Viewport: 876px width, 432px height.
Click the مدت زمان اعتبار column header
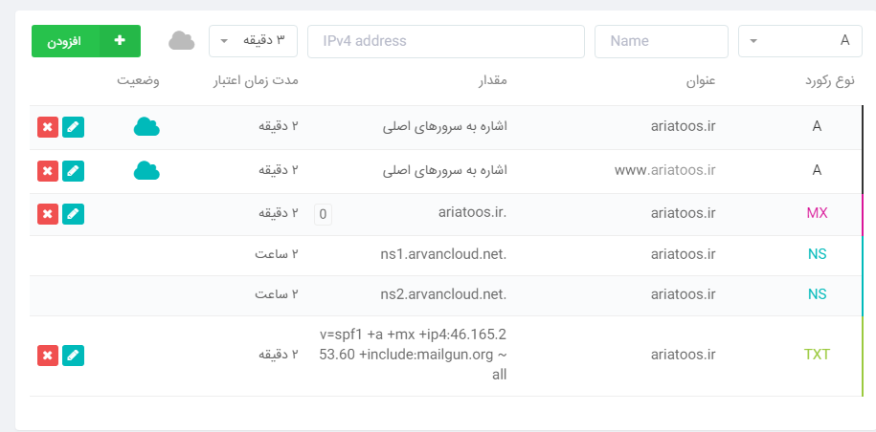pyautogui.click(x=256, y=81)
